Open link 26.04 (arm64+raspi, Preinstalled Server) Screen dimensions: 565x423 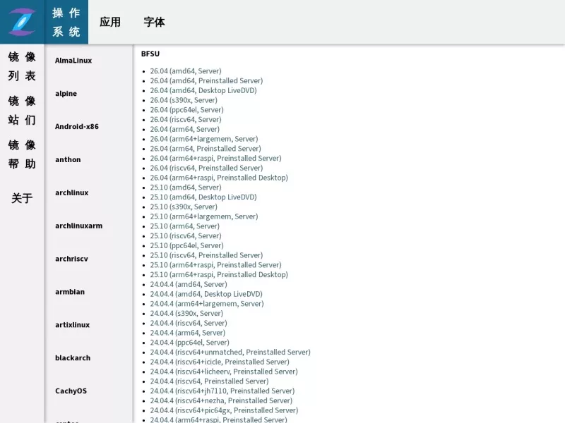point(215,159)
